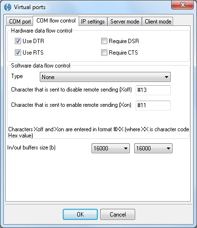Viewport: 197px width, 228px height.
Task: Expand the second buffer size dropdown
Action: tap(153, 148)
